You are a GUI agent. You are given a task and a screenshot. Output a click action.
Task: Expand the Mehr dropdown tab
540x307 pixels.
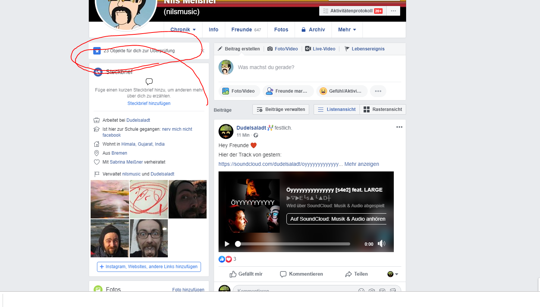click(x=347, y=30)
